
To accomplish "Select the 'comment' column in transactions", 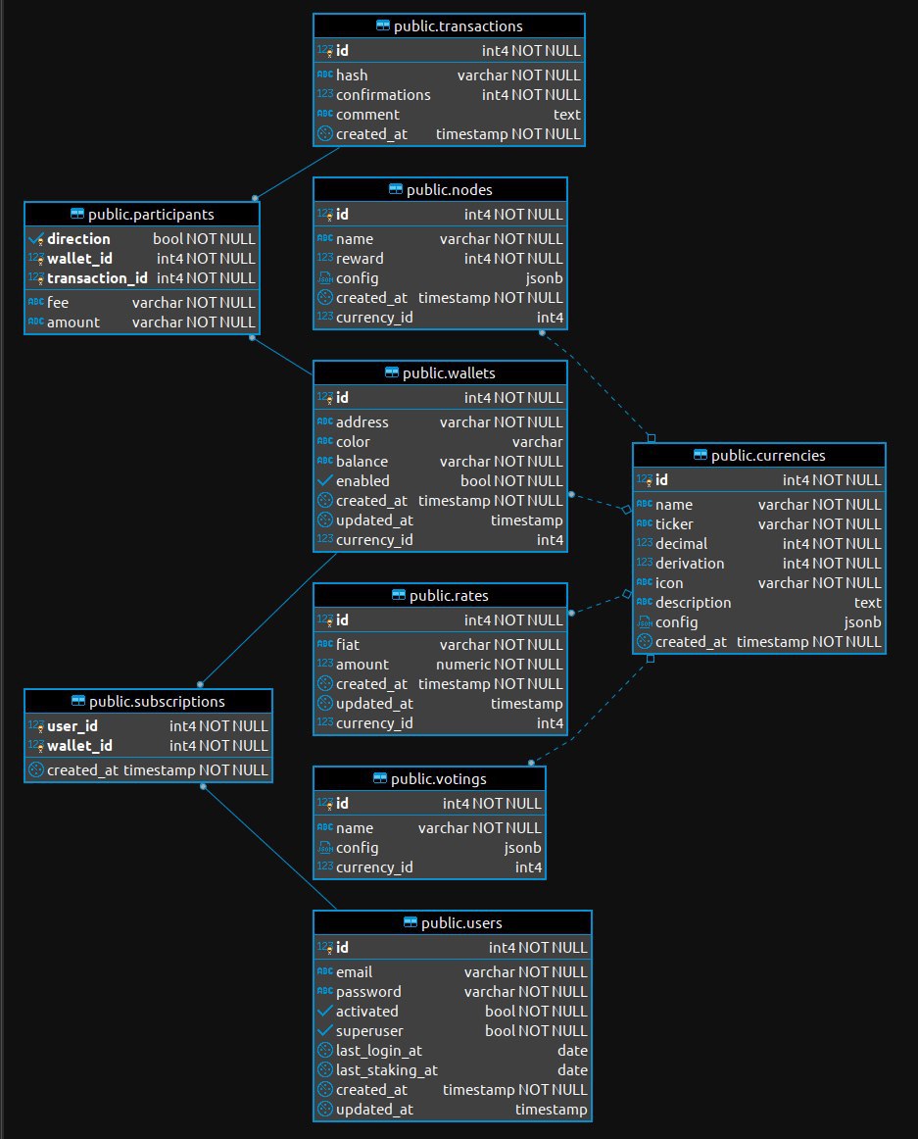I will [449, 114].
